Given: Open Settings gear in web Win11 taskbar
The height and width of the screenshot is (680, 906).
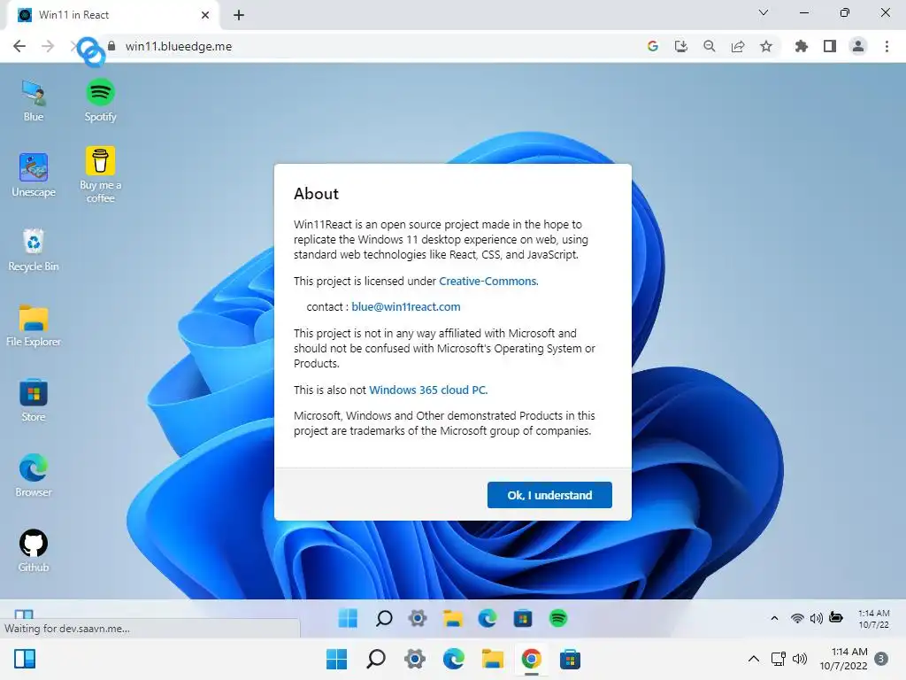Looking at the screenshot, I should [418, 618].
